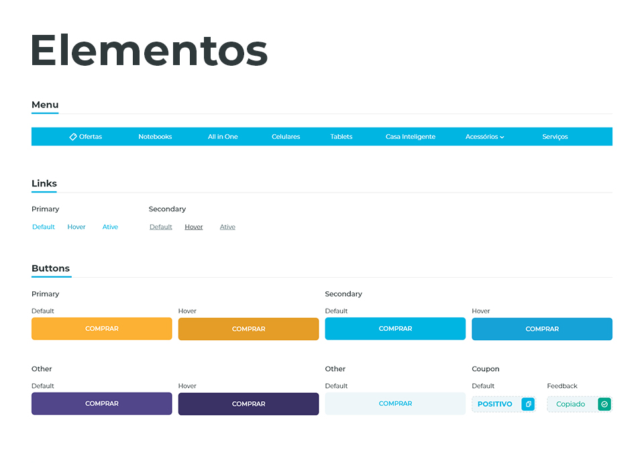Click the primary Default link
This screenshot has width=644, height=463.
click(44, 227)
